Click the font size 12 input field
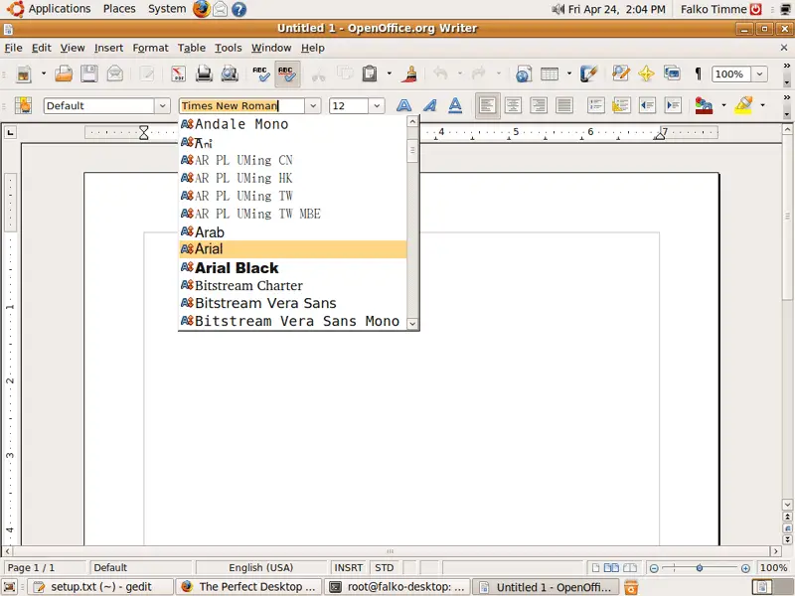 coord(349,106)
